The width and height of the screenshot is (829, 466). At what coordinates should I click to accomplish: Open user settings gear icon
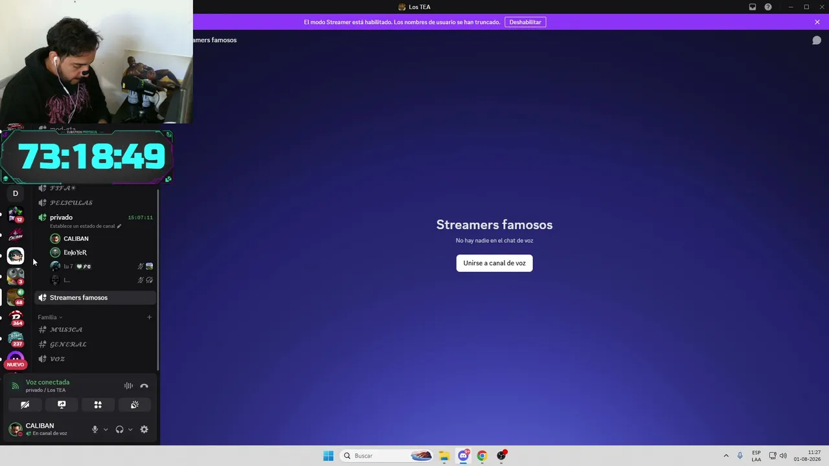pos(144,429)
